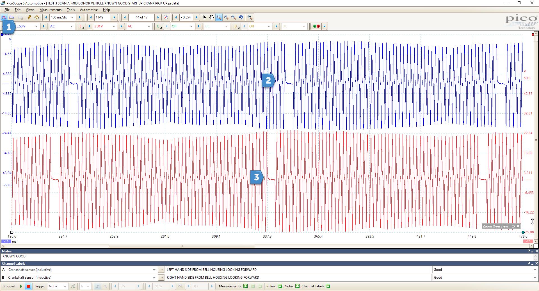Click the horizontal scrollbar thumb
This screenshot has width=539, height=291.
182,246
